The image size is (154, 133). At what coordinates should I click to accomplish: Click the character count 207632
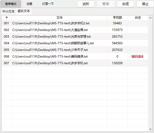pyautogui.click(x=117, y=50)
